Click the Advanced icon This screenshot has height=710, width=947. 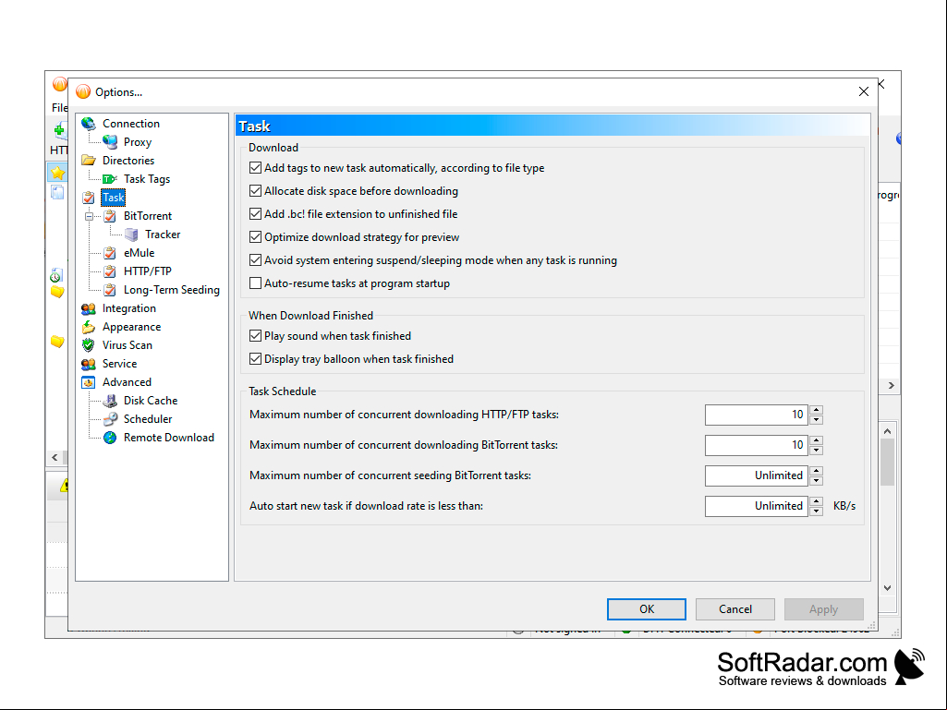(88, 382)
